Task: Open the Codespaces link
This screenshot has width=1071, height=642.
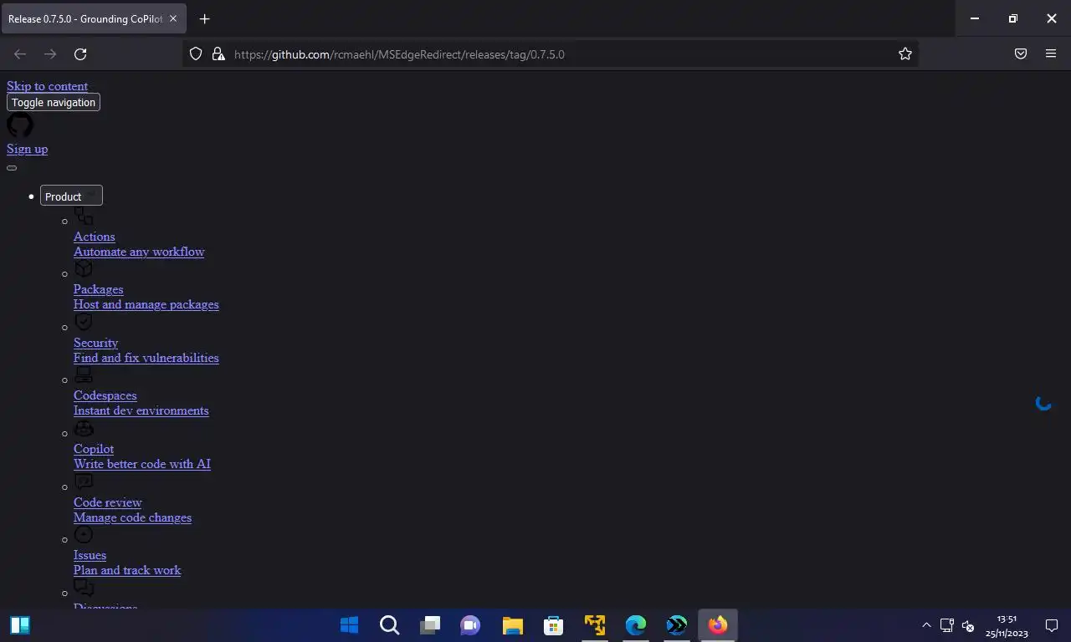Action: pyautogui.click(x=105, y=395)
